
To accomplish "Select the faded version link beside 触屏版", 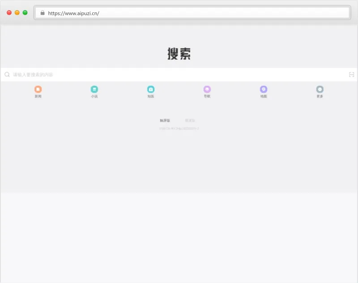I will click(190, 121).
